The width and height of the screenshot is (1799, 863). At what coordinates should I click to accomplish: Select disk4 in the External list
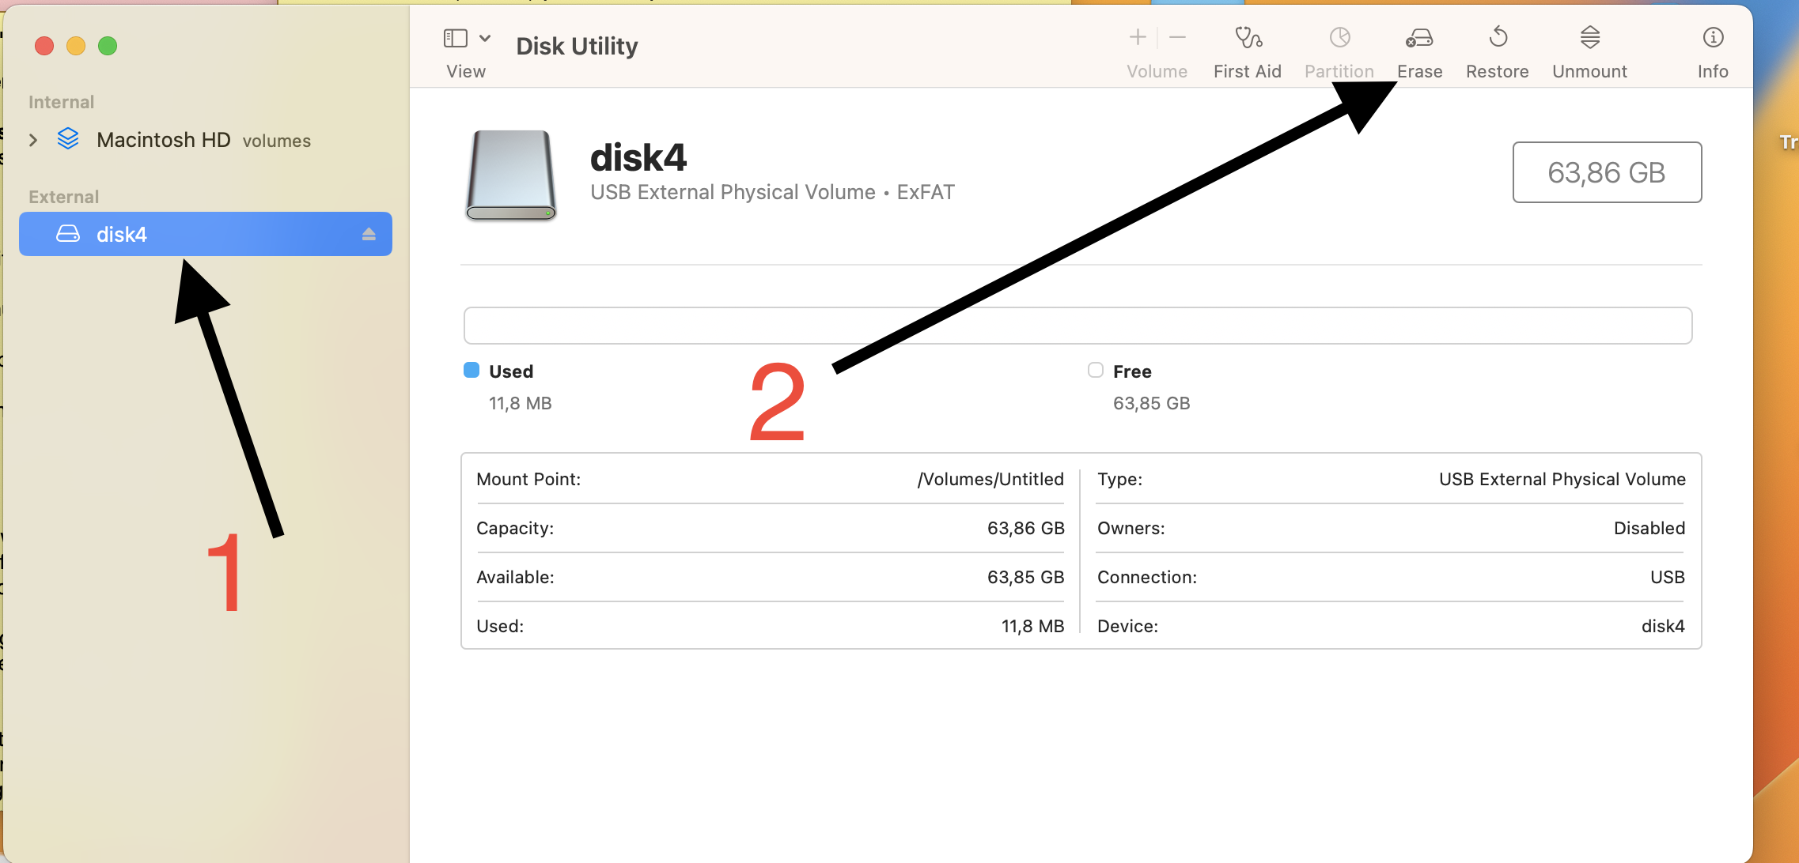click(206, 234)
